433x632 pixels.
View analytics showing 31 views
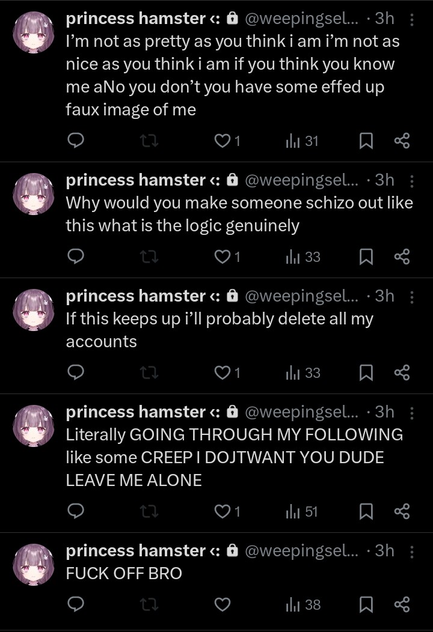302,141
